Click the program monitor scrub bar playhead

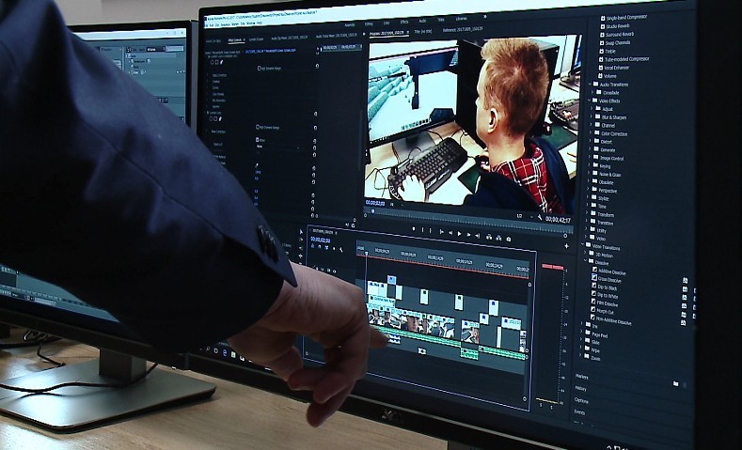click(x=373, y=210)
